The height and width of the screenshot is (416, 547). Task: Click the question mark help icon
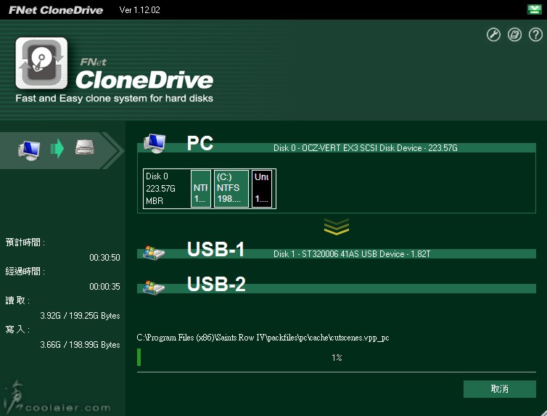535,35
